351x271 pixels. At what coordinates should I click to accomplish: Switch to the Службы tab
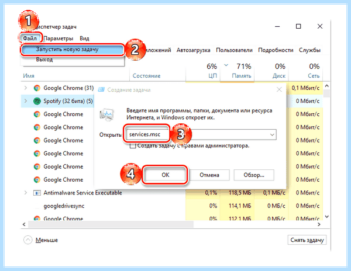click(309, 50)
